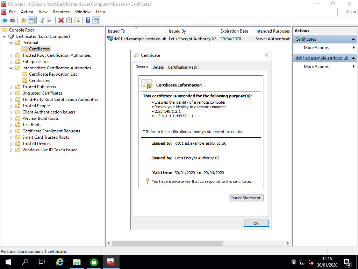
Task: Click the Help question mark toolbar icon
Action: [87, 20]
